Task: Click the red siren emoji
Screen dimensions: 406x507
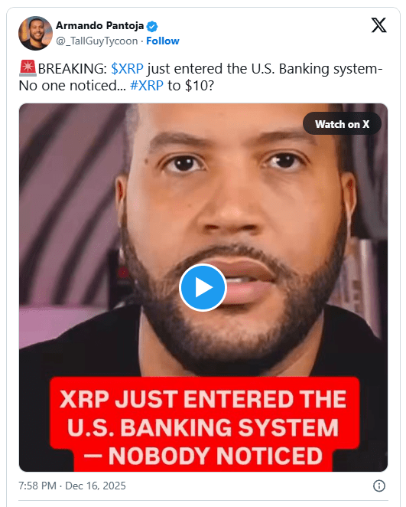Action: [28, 68]
